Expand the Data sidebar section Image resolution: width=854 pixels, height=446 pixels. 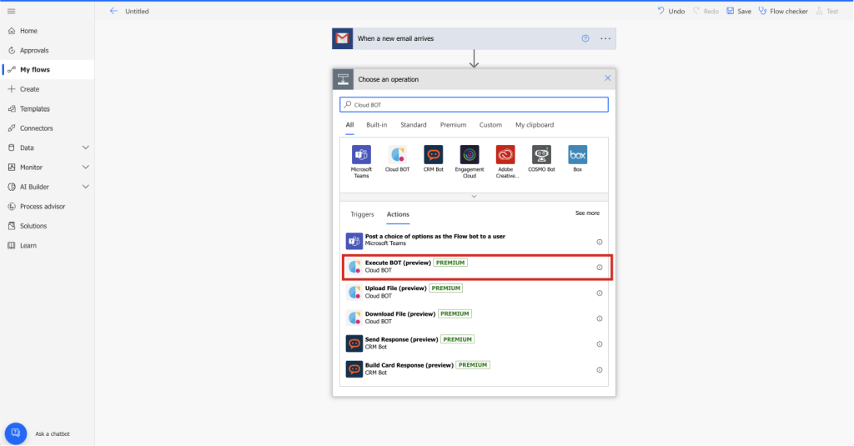(x=86, y=148)
